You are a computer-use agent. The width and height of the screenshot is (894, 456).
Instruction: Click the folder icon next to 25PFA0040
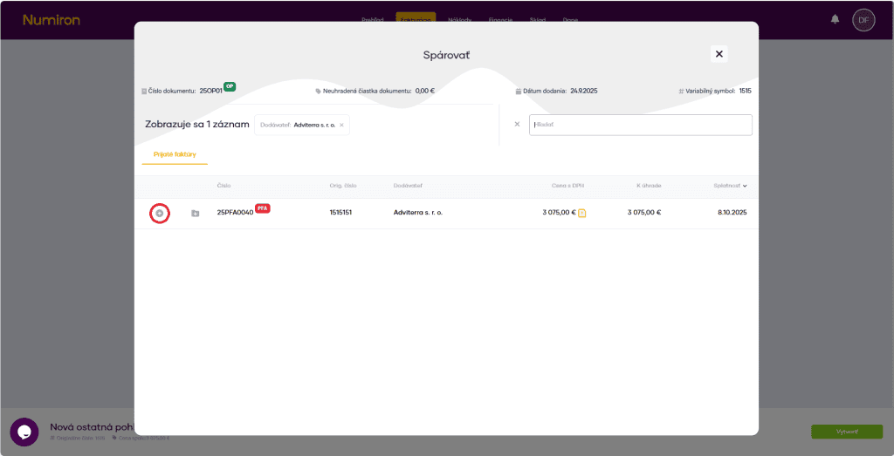tap(196, 213)
